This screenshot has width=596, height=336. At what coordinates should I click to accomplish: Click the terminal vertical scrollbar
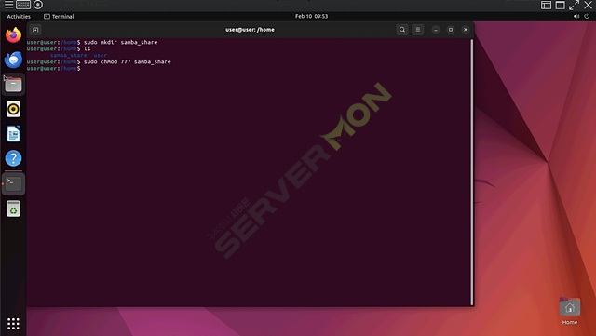[x=472, y=172]
